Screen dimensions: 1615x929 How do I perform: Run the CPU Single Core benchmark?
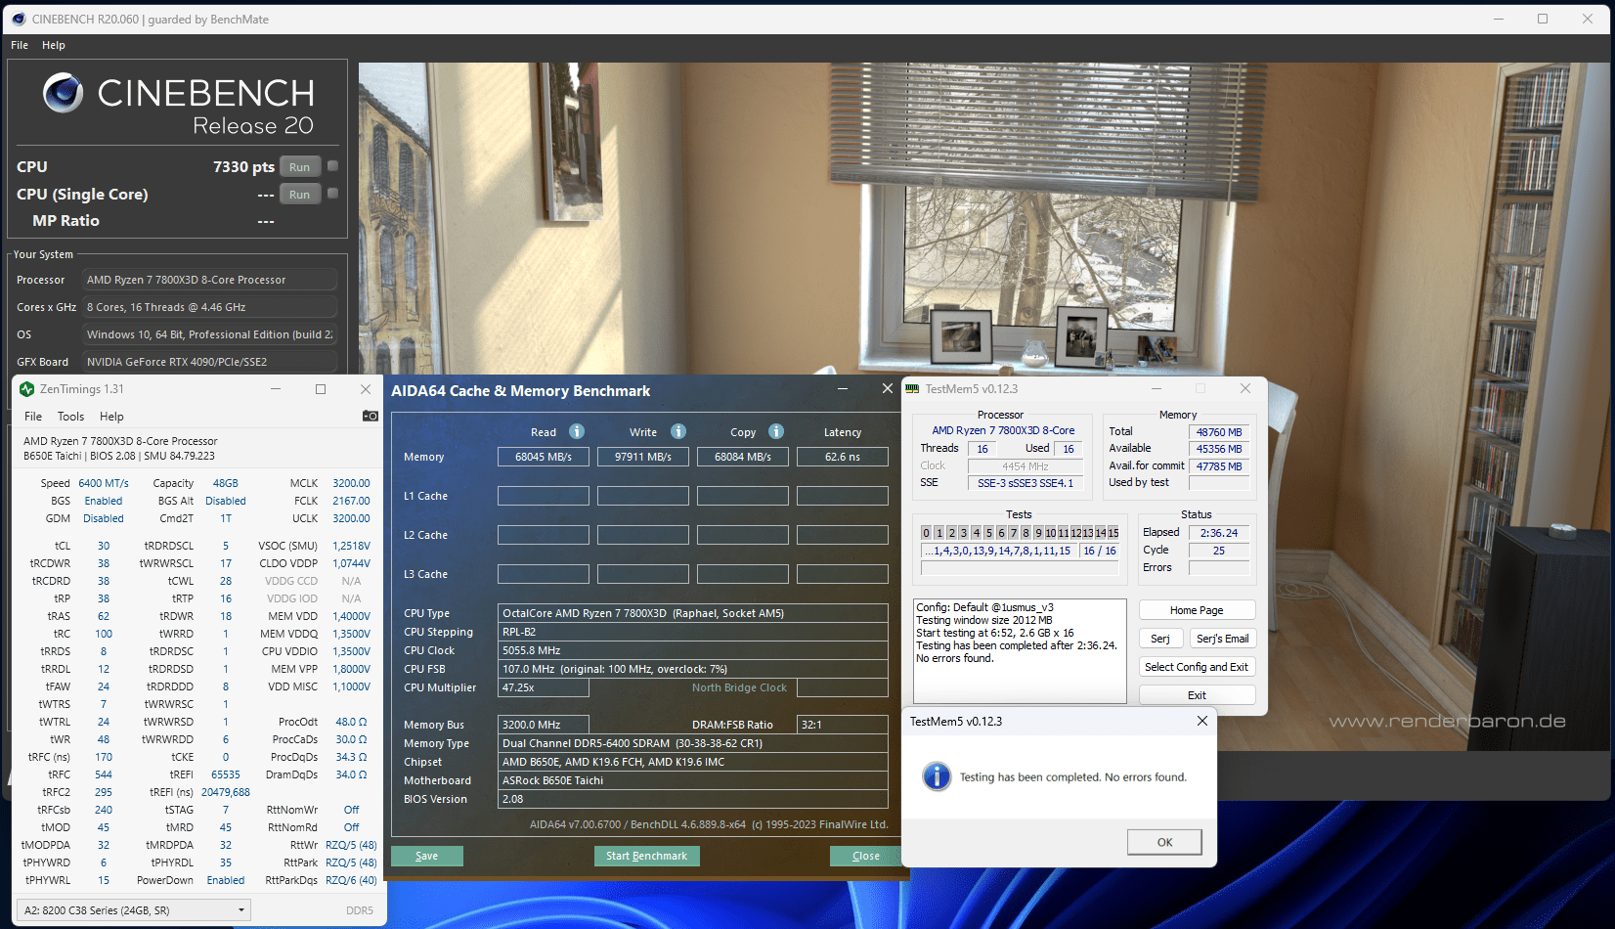pyautogui.click(x=300, y=195)
